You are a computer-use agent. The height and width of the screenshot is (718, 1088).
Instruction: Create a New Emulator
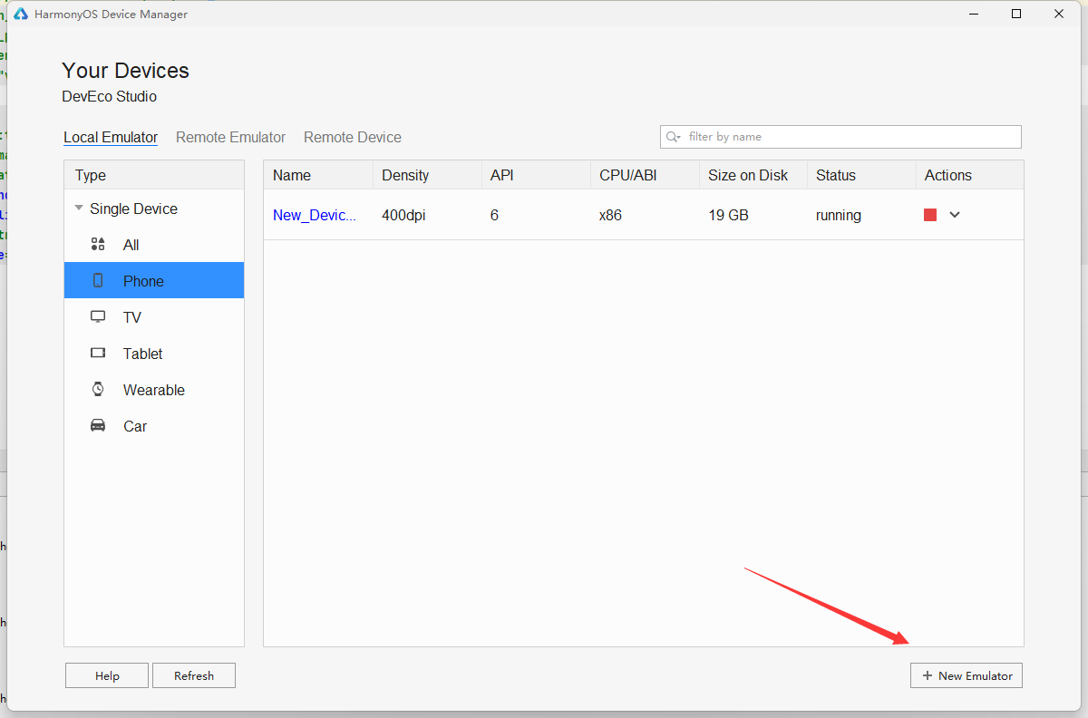tap(967, 675)
